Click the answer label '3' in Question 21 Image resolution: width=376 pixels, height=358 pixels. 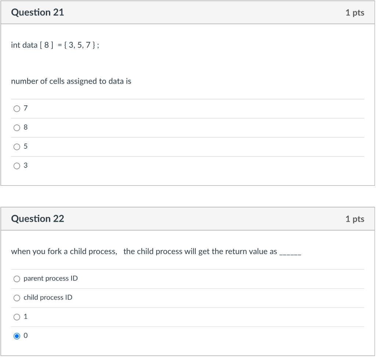click(x=26, y=166)
